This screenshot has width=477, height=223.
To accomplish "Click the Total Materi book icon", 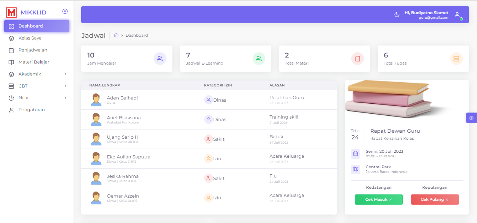I will click(358, 59).
